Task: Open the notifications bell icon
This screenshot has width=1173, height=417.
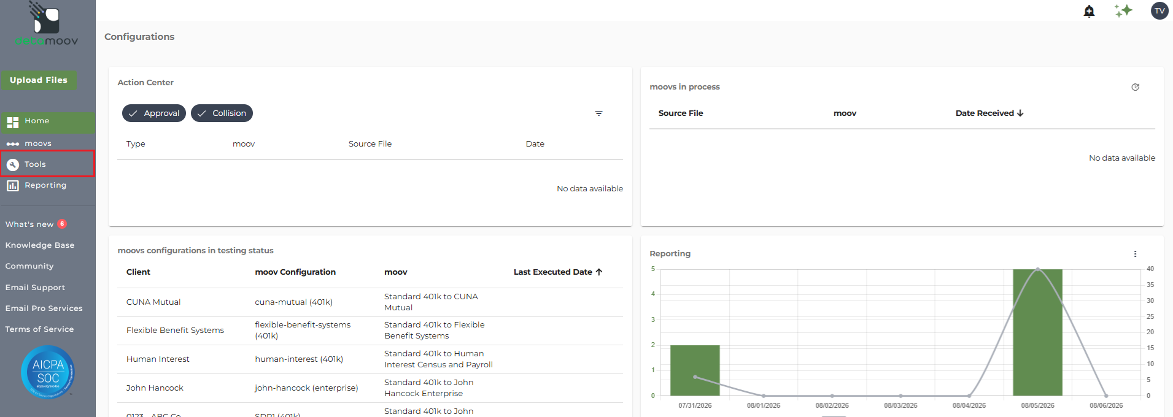Action: (x=1089, y=11)
